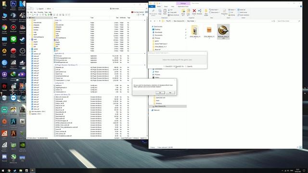
Task: Open Photoshop desktop shortcut
Action: pos(13,5)
